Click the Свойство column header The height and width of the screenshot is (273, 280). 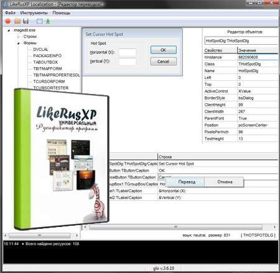point(221,50)
